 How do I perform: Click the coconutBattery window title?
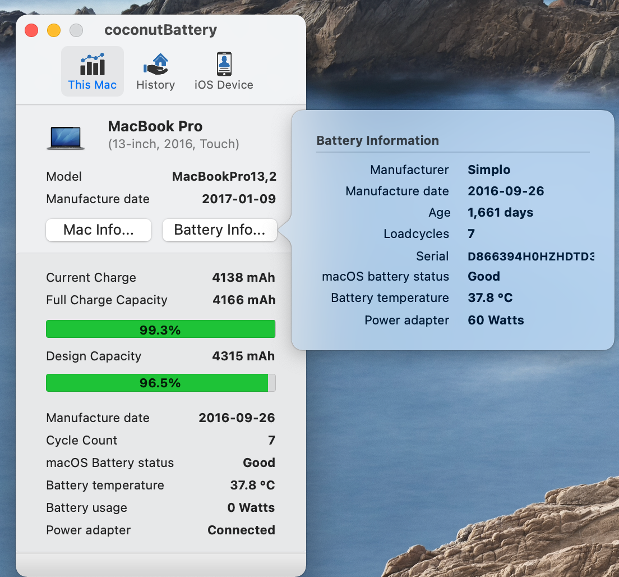click(x=161, y=30)
